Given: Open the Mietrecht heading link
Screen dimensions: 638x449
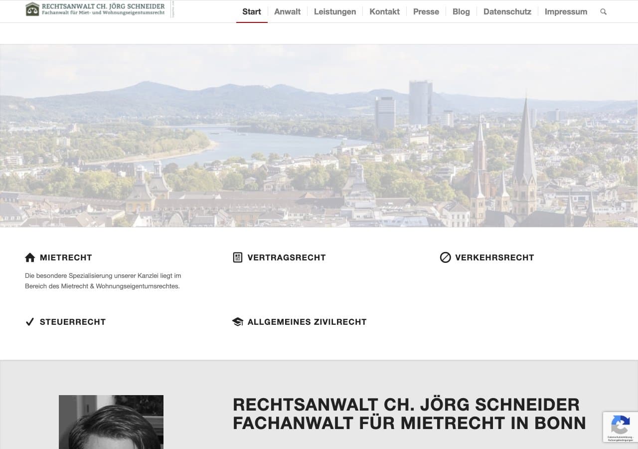Looking at the screenshot, I should 65,257.
